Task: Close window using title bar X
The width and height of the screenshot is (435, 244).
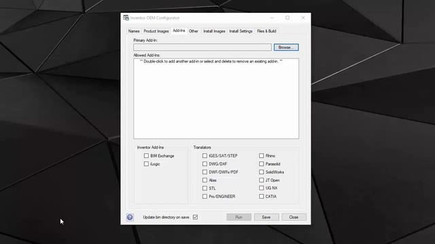Action: click(x=303, y=18)
